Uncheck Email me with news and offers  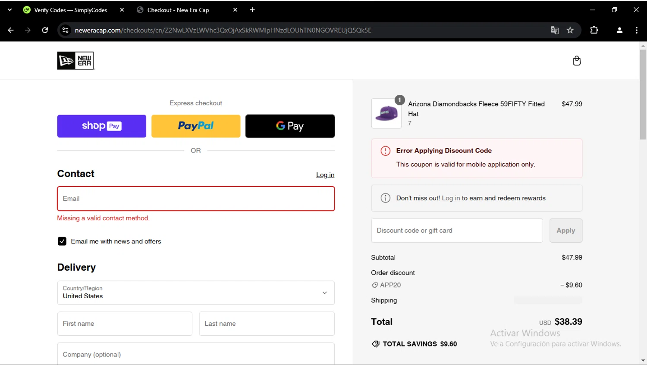tap(62, 241)
